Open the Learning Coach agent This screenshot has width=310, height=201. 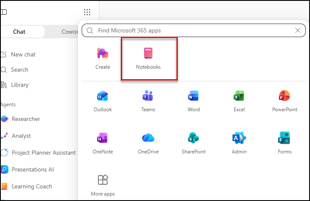coord(27,186)
